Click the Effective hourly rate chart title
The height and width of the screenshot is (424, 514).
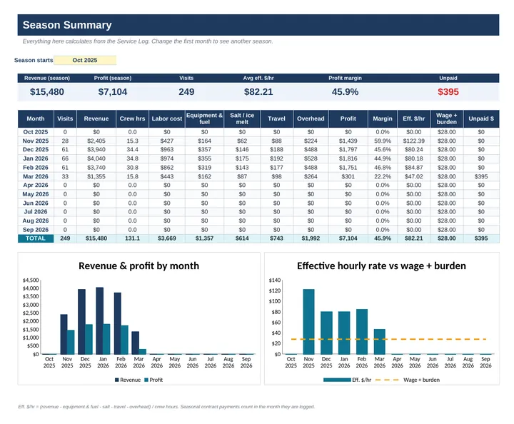point(381,266)
